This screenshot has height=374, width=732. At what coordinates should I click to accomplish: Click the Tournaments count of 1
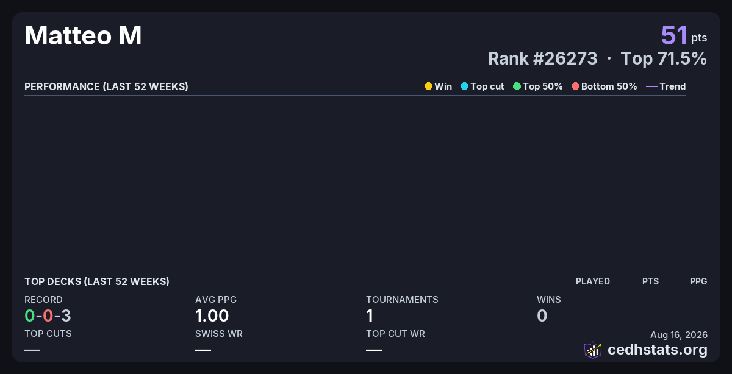370,316
